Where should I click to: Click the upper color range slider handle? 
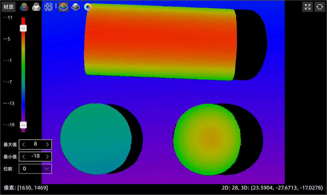(23, 28)
